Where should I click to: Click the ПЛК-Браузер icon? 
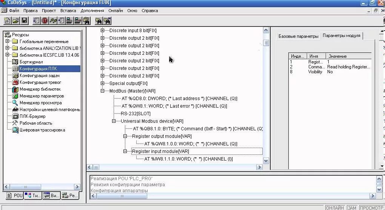(x=15, y=116)
